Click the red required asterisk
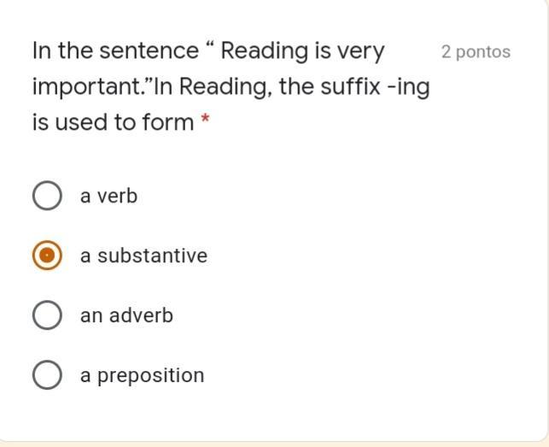Image resolution: width=549 pixels, height=447 pixels. tap(205, 119)
